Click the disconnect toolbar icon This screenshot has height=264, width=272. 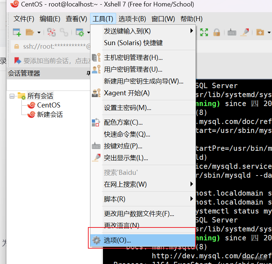coord(51,32)
